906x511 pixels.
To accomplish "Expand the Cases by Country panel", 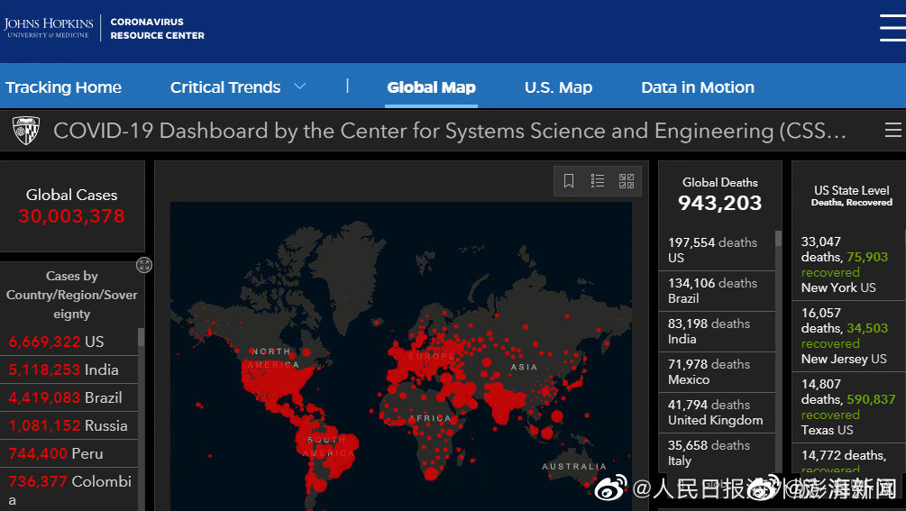I will [144, 265].
